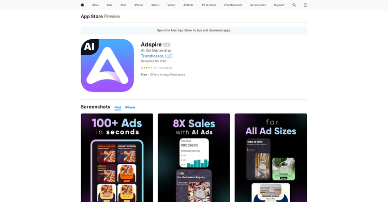Click the 'Open the Mac App Store' banner text
Image resolution: width=388 pixels, height=202 pixels.
click(194, 30)
